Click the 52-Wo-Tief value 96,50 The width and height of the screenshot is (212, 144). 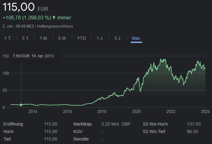pos(193,131)
